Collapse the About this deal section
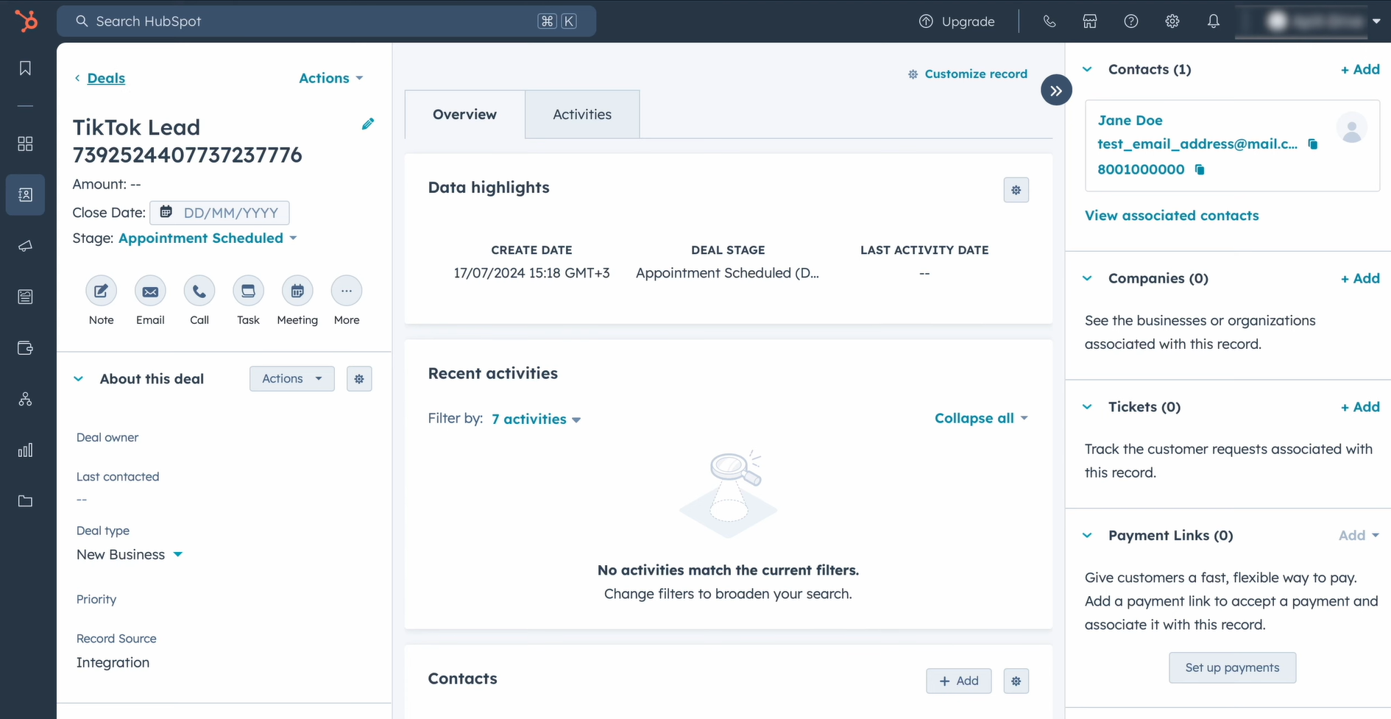This screenshot has height=719, width=1391. point(79,379)
